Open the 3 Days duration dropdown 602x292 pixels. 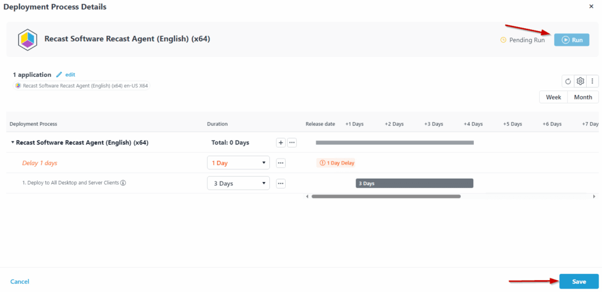click(238, 183)
